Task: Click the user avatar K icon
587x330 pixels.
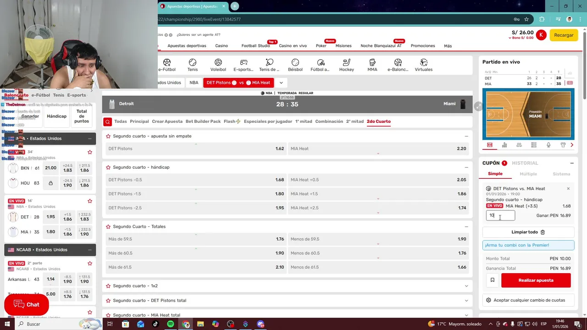Action: pyautogui.click(x=541, y=35)
